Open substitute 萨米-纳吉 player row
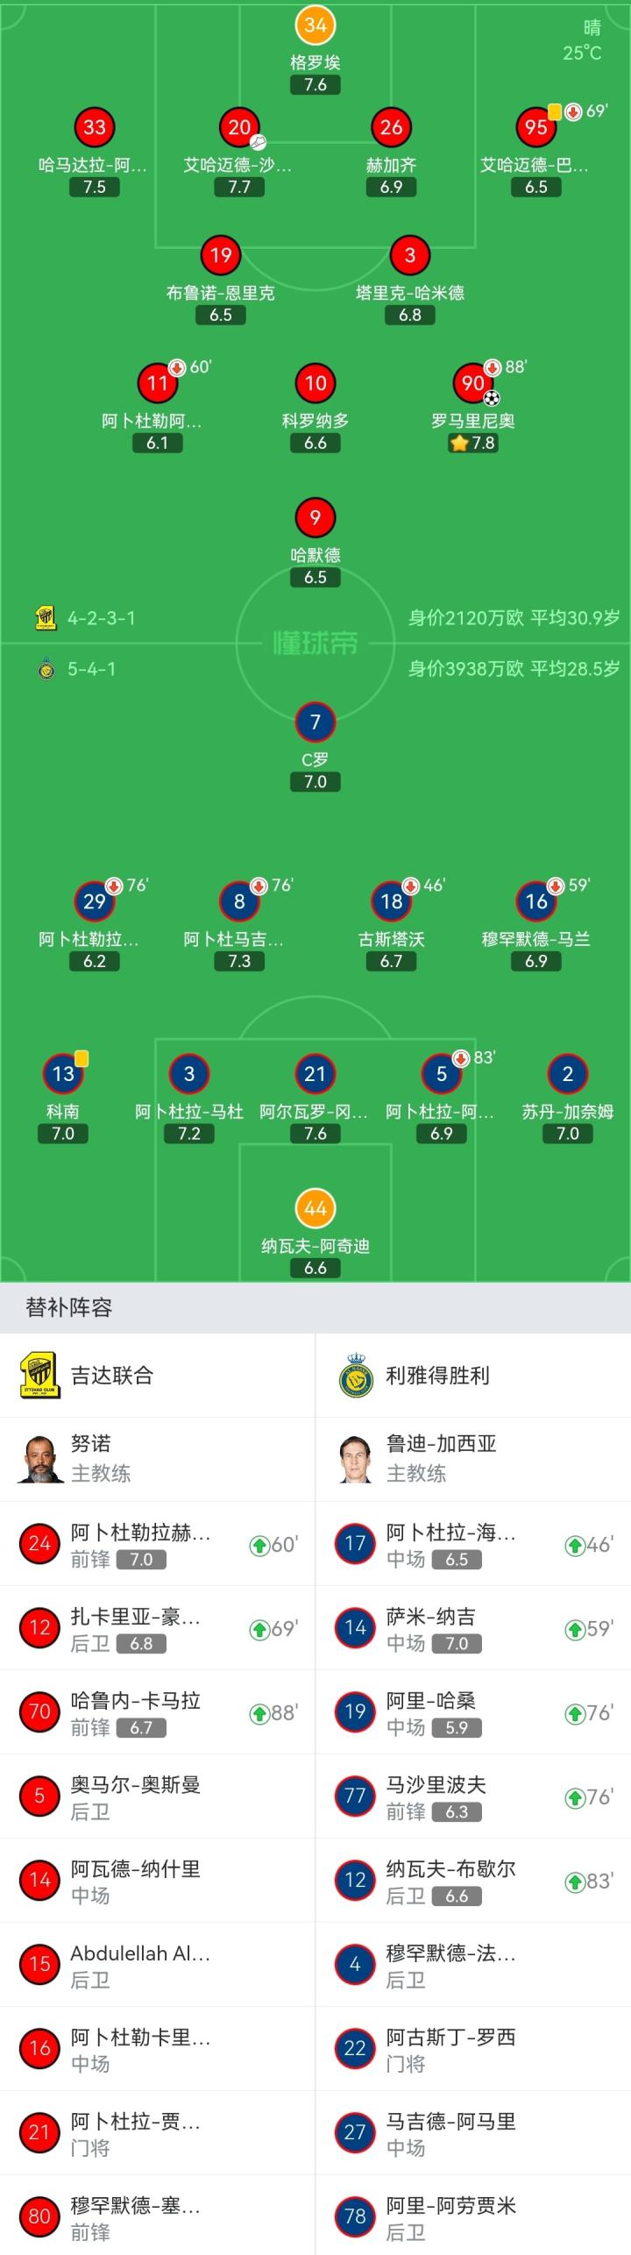This screenshot has height=2255, width=631. tap(473, 1628)
